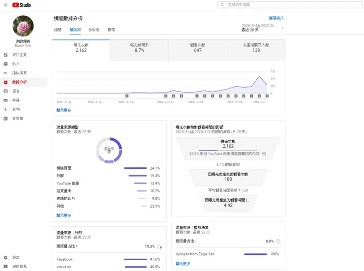
Task: Open 音效庫 audio library icon
Action: tap(5, 119)
